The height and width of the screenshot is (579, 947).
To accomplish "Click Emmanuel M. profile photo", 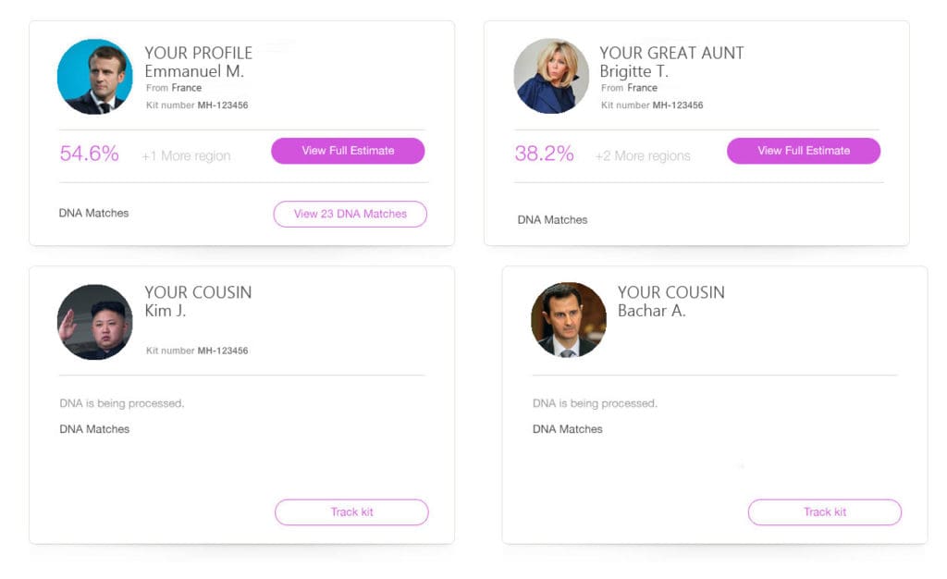I will 95,77.
